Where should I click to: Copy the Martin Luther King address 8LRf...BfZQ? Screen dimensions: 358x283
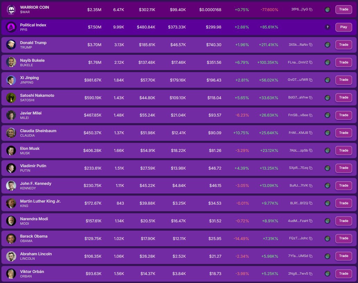pos(311,203)
